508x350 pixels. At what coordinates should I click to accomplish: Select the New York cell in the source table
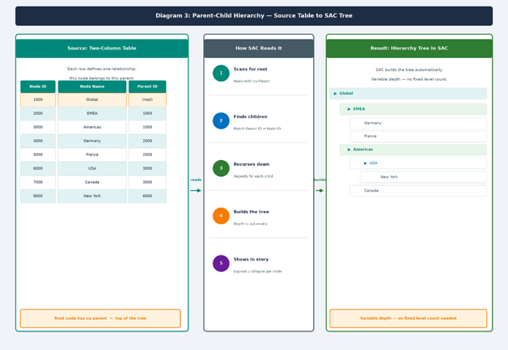pyautogui.click(x=92, y=196)
